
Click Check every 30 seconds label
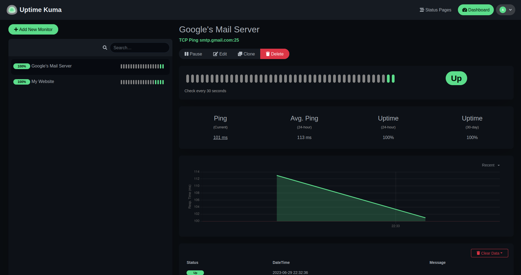pos(205,91)
